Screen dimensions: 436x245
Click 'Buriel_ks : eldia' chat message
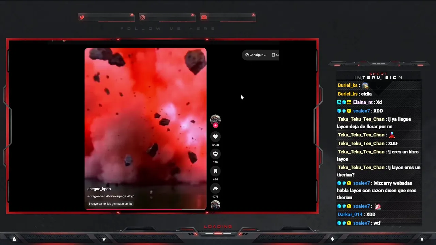(355, 94)
